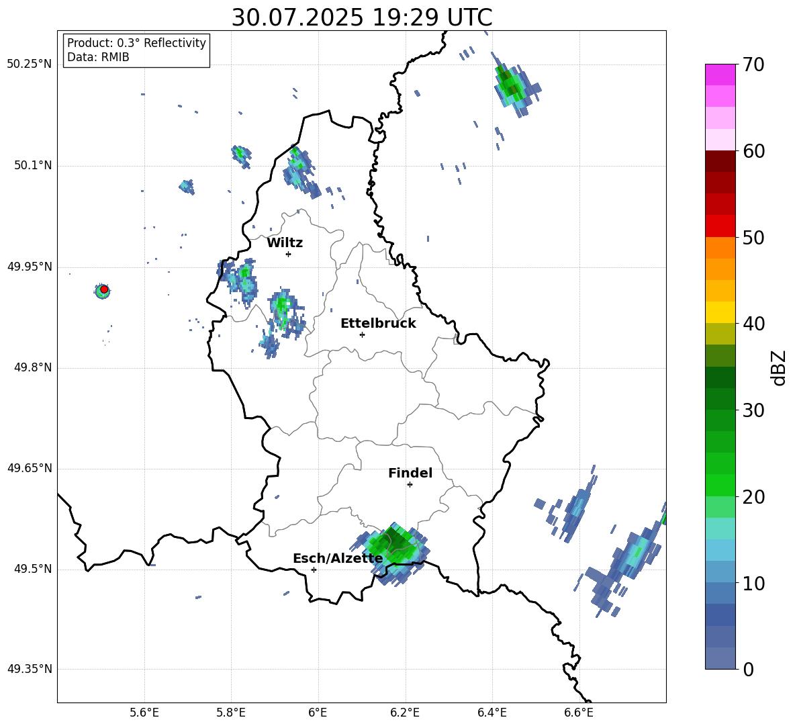Click the bright green colorbar segment near 20
This screenshot has width=795, height=726.
(720, 485)
